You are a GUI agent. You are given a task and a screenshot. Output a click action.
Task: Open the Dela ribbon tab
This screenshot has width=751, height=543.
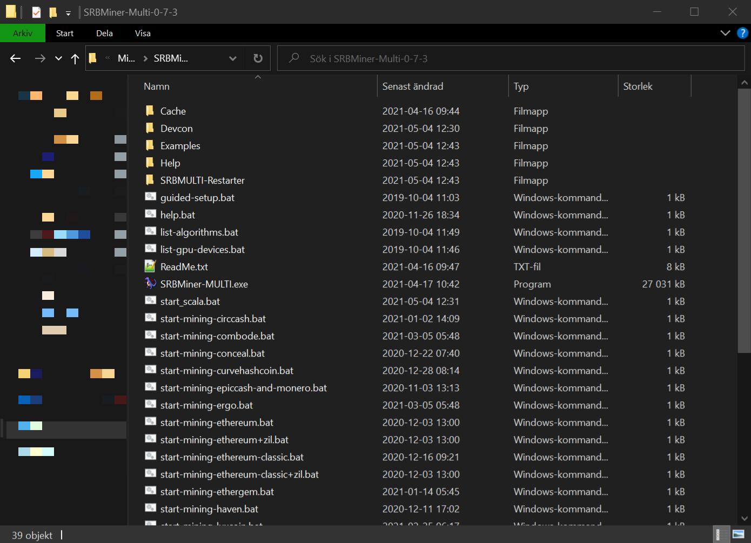coord(104,33)
